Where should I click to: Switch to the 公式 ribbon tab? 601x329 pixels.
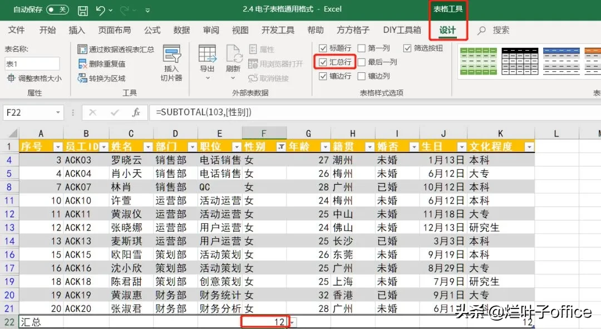[152, 30]
